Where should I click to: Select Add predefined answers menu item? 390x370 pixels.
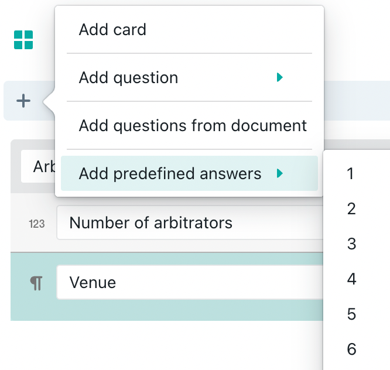[x=170, y=173]
